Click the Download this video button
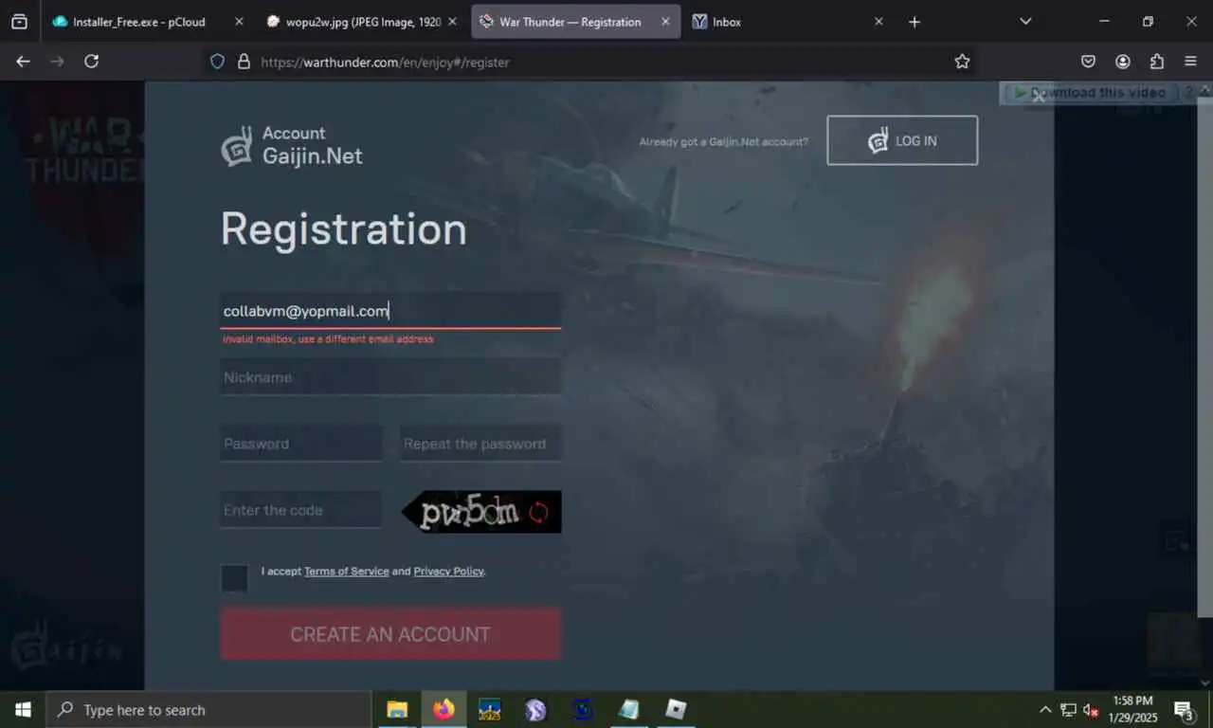Image resolution: width=1213 pixels, height=728 pixels. (x=1090, y=93)
